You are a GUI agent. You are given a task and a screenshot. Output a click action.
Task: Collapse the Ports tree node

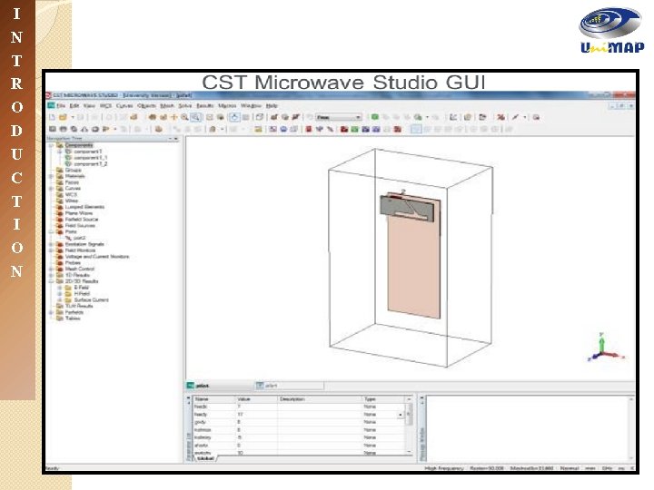51,231
